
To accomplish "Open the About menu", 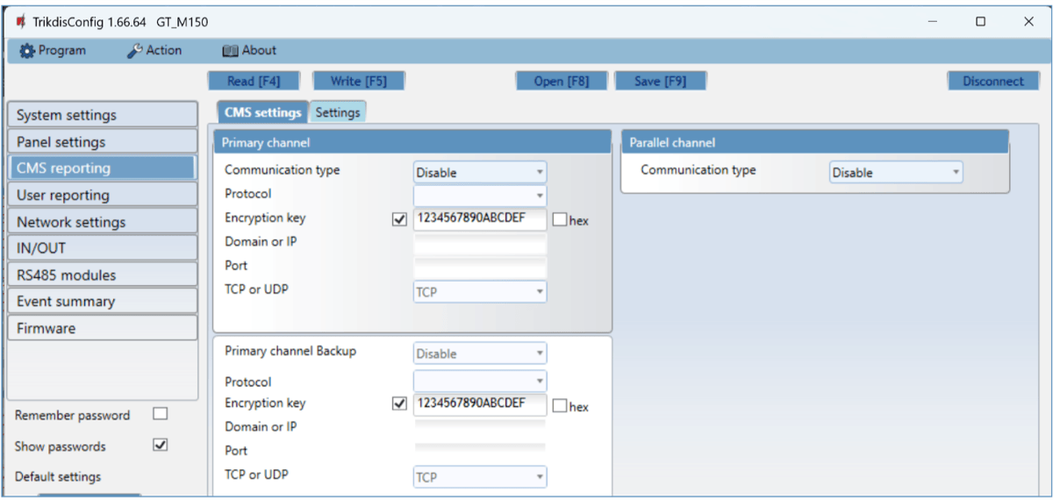I will click(249, 51).
